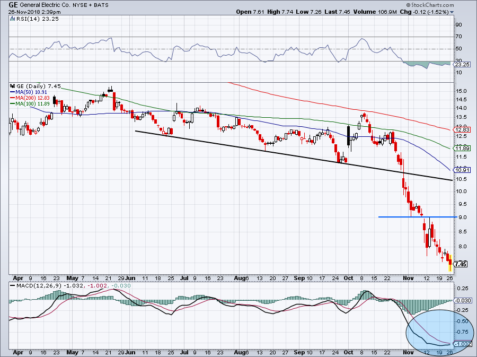Click the black descending trendline
Screen dimensions: 477x357
[x=291, y=155]
